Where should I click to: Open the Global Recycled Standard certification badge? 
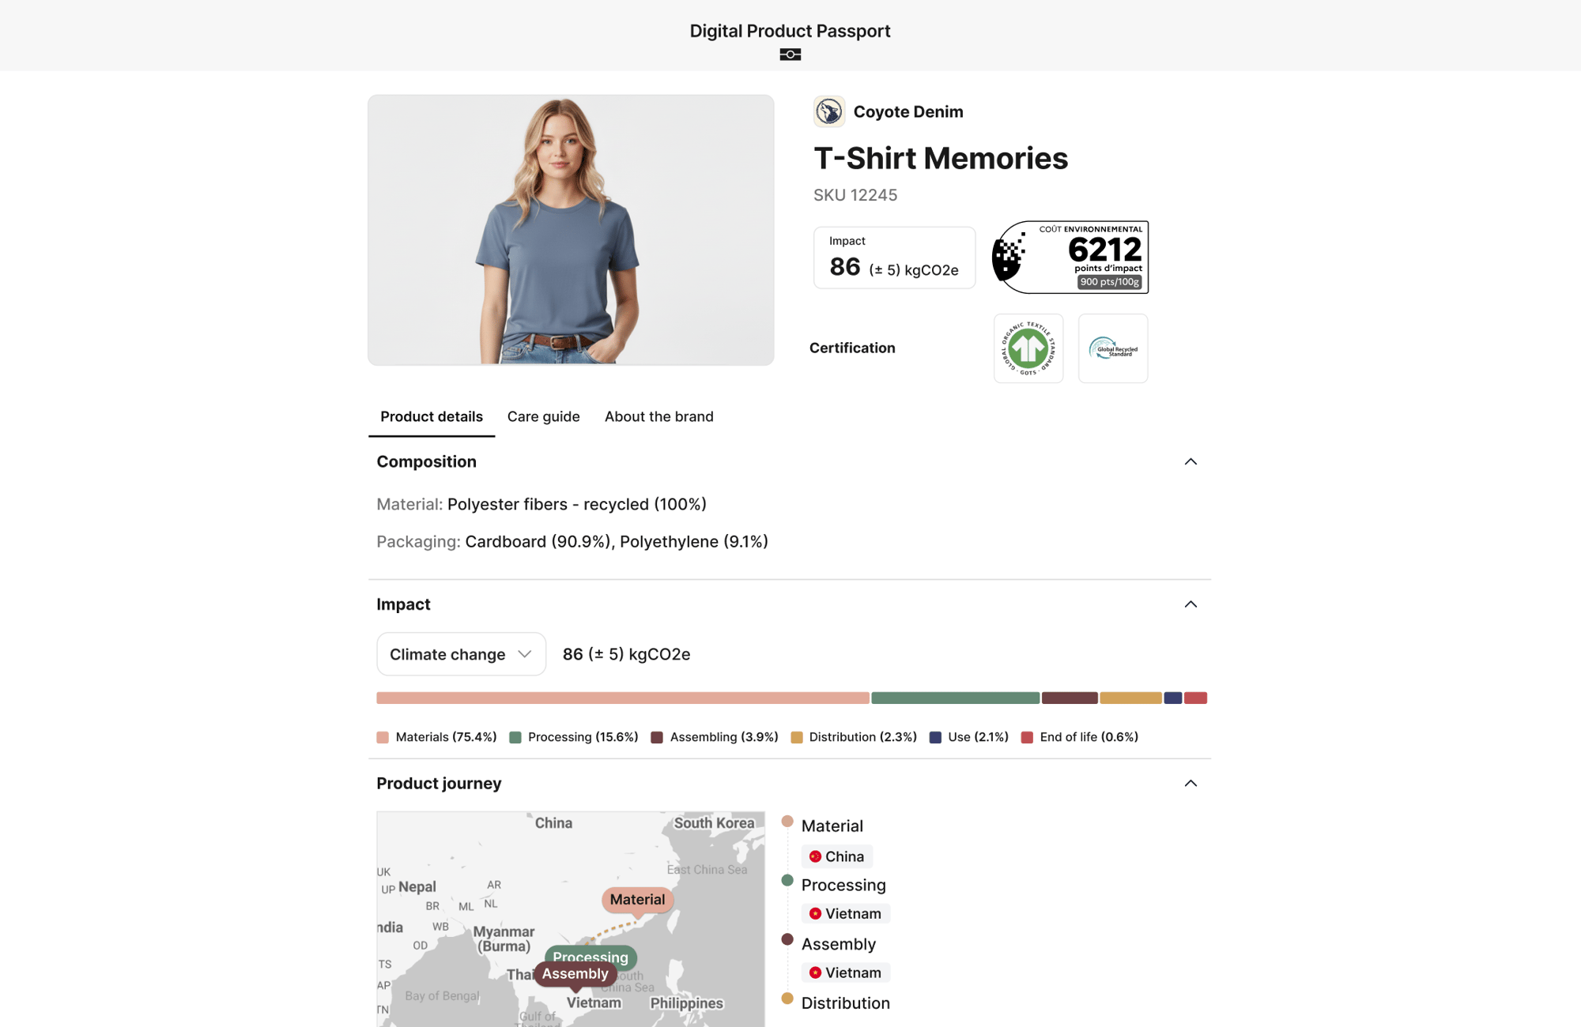(x=1112, y=348)
